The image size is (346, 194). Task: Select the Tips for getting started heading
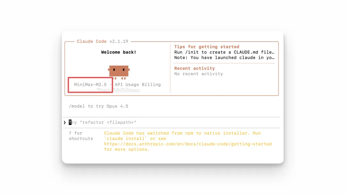point(207,47)
